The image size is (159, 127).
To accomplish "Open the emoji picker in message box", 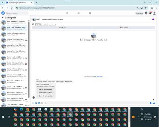I will coord(151,103).
